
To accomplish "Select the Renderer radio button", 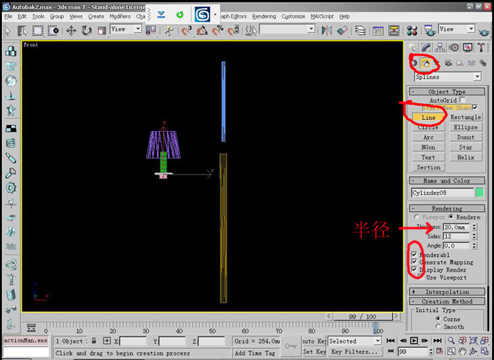I will [x=451, y=217].
